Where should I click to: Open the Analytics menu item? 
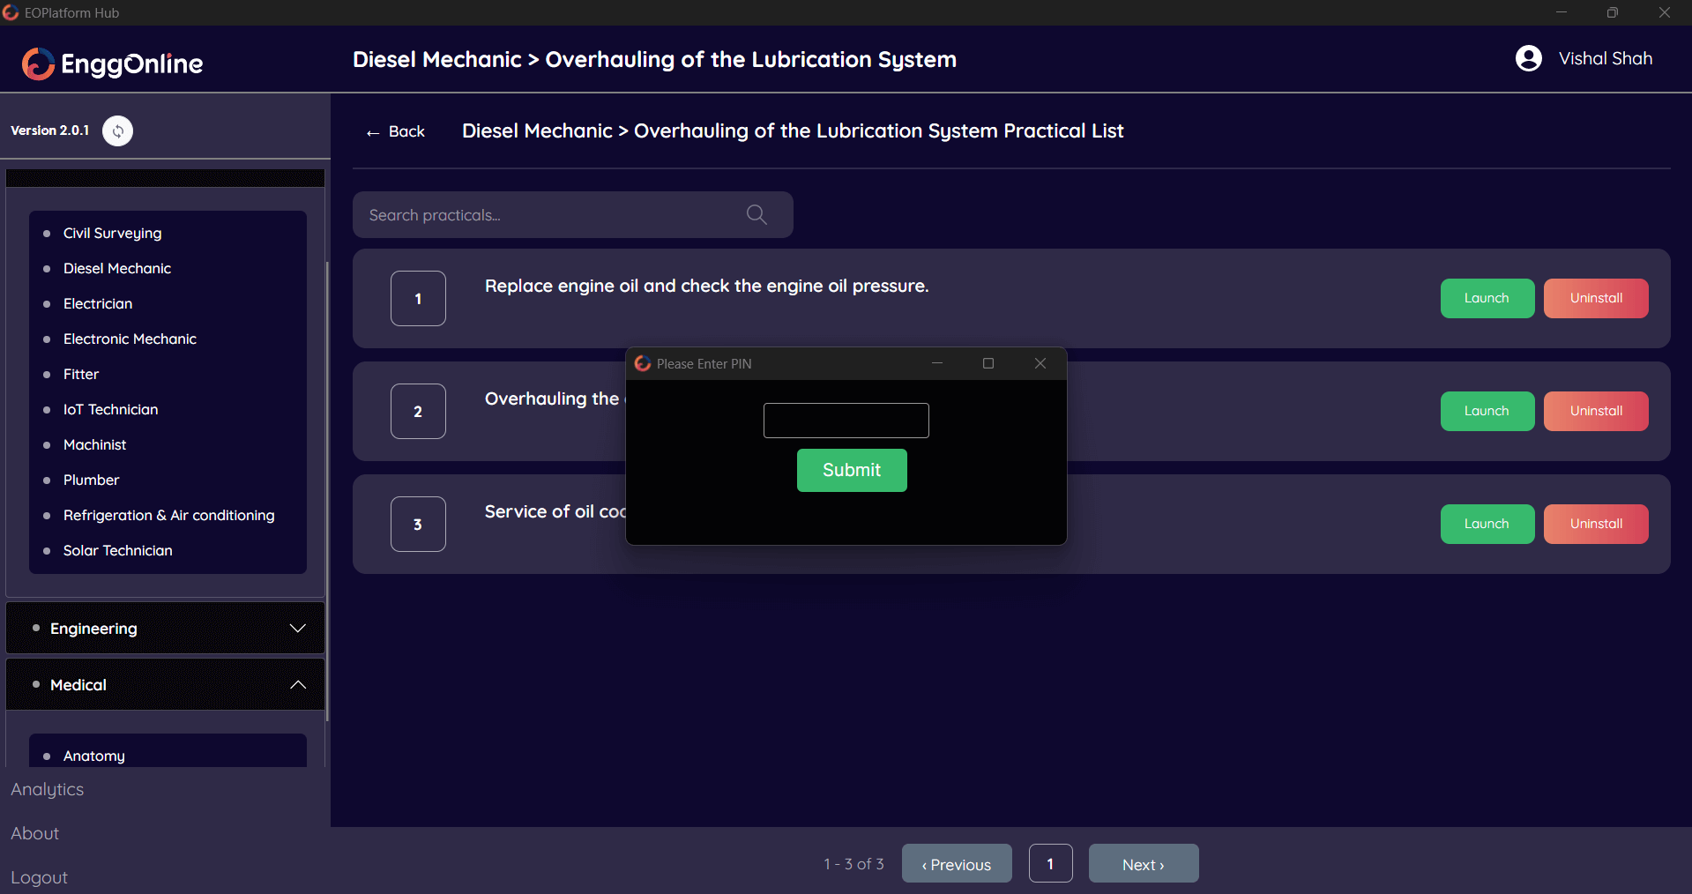coord(48,789)
